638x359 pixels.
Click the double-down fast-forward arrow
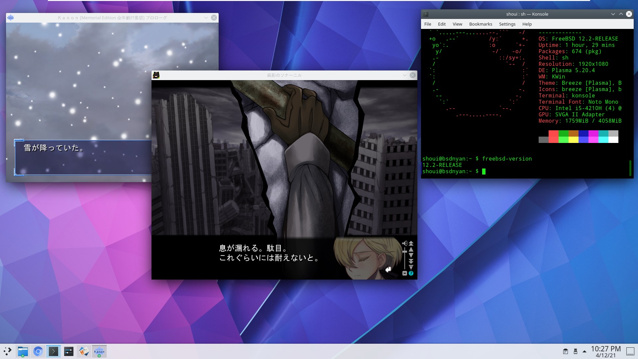411,261
